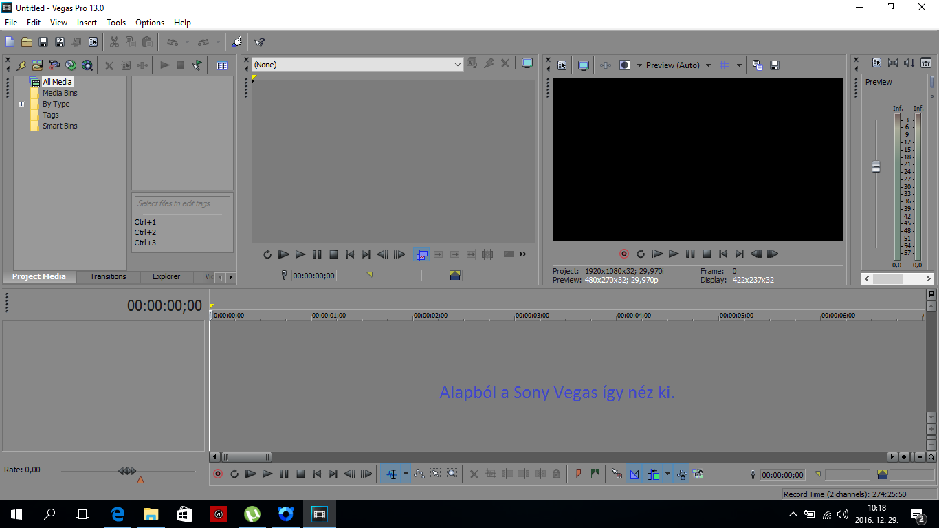This screenshot has height=528, width=939.
Task: Select the Smart Bins folder
Action: click(60, 126)
